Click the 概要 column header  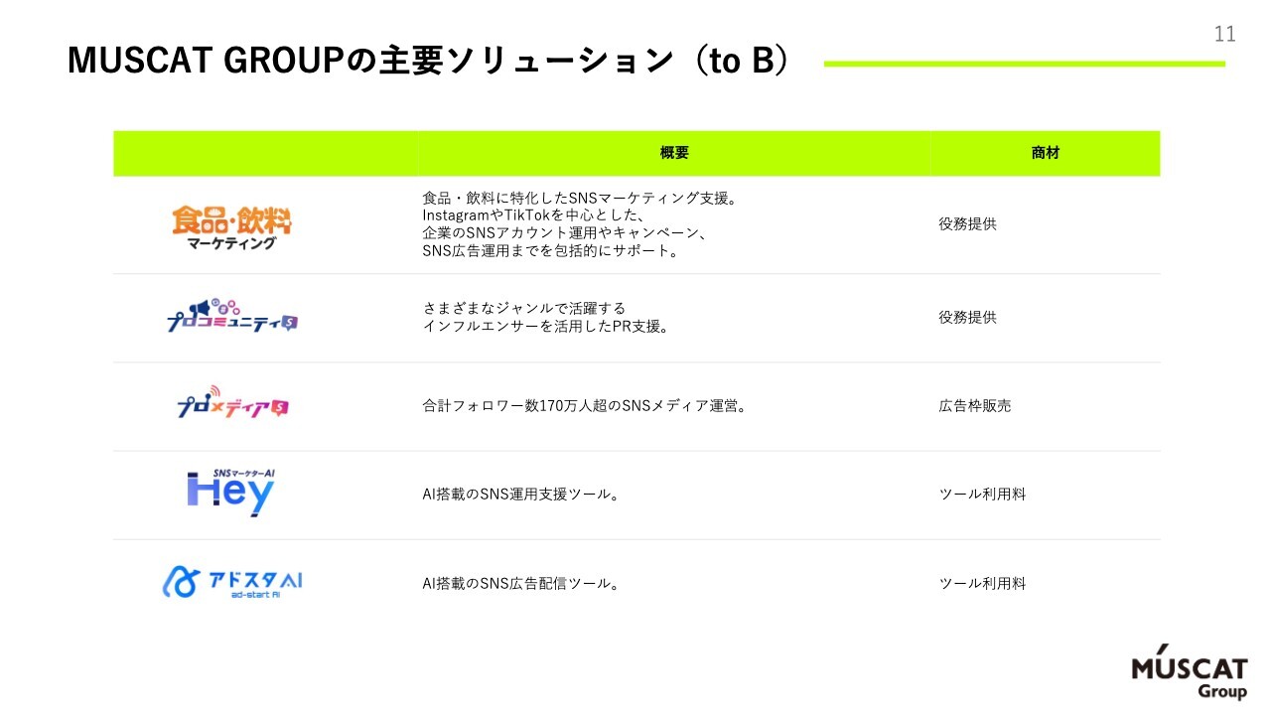674,153
